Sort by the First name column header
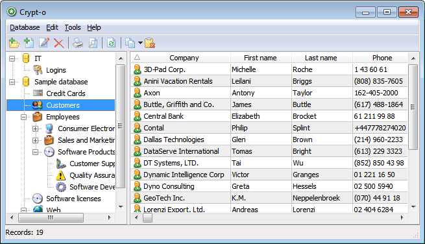 [260, 58]
